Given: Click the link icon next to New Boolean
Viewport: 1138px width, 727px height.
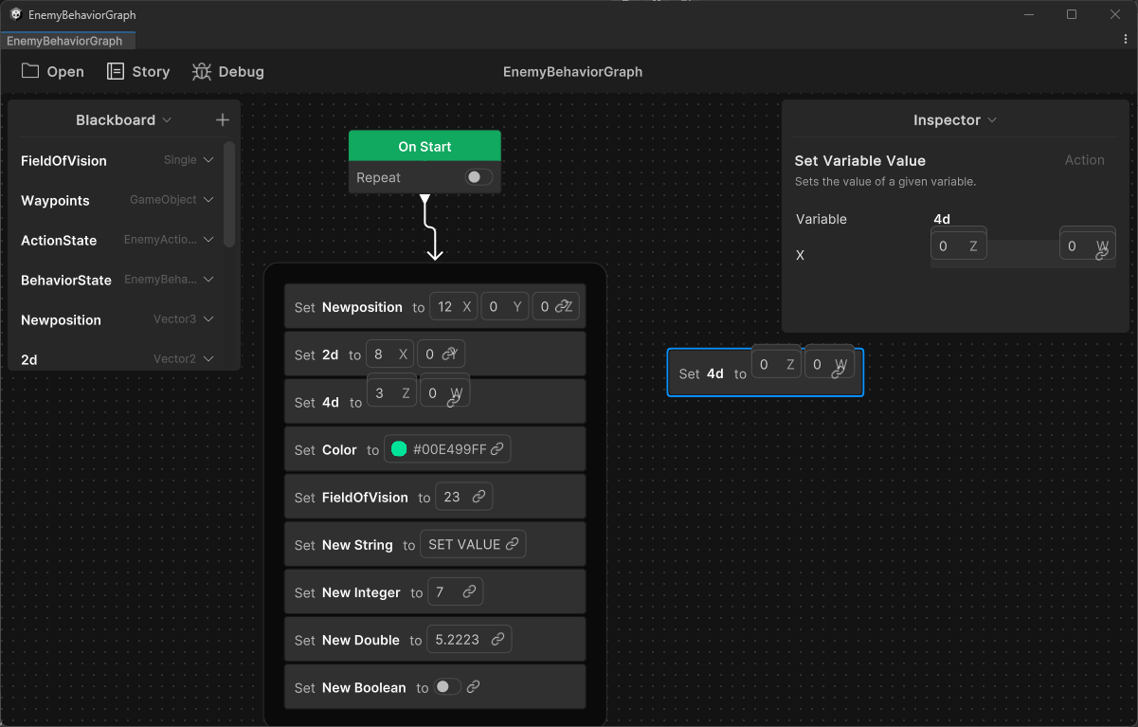Looking at the screenshot, I should pos(472,687).
